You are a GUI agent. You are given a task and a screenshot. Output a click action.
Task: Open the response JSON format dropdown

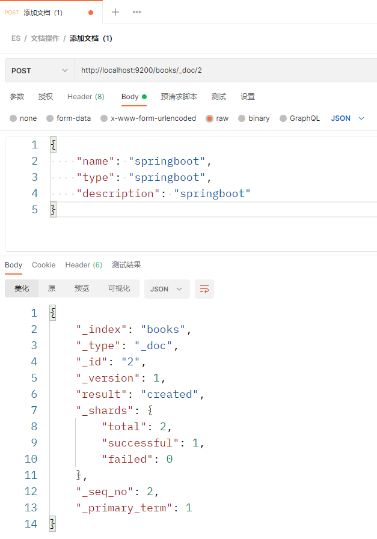(167, 289)
